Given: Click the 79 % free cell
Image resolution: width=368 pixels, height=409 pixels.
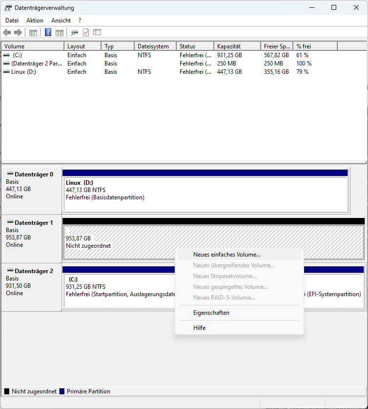Looking at the screenshot, I should coord(303,72).
